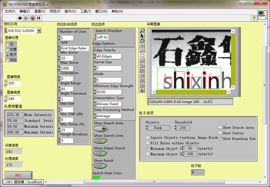Click the Kernel Size 7 input field
This screenshot has height=187, width=270.
click(x=109, y=68)
